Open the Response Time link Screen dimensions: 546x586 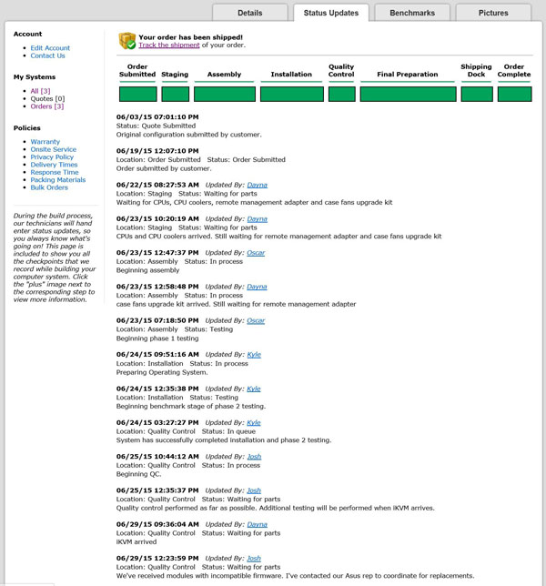[55, 172]
